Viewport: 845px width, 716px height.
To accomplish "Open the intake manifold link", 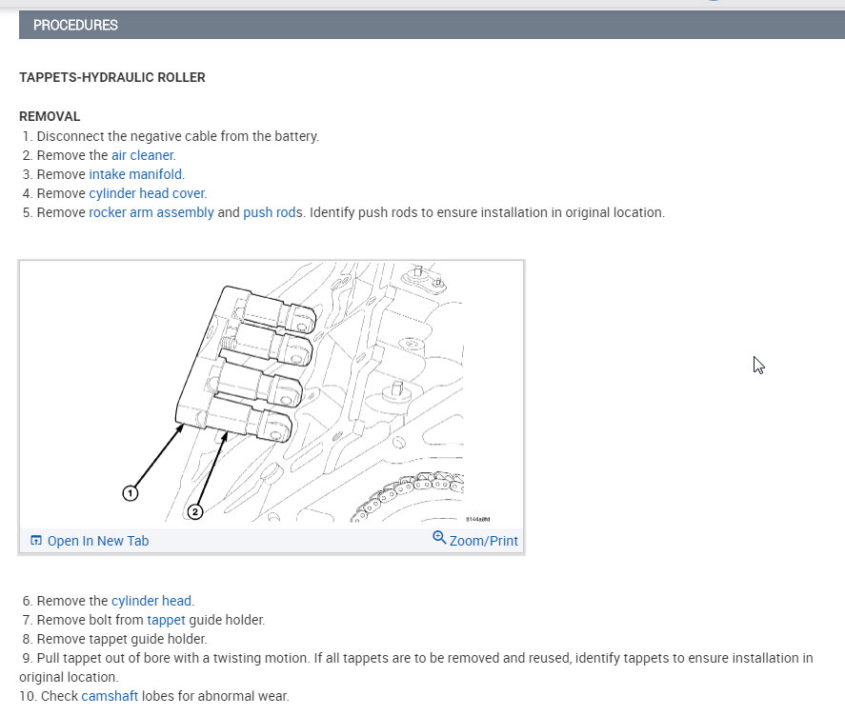I will (x=135, y=174).
